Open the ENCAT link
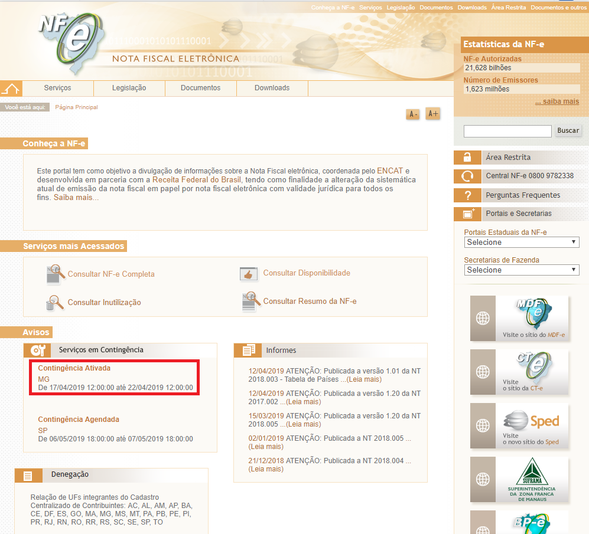 click(390, 171)
